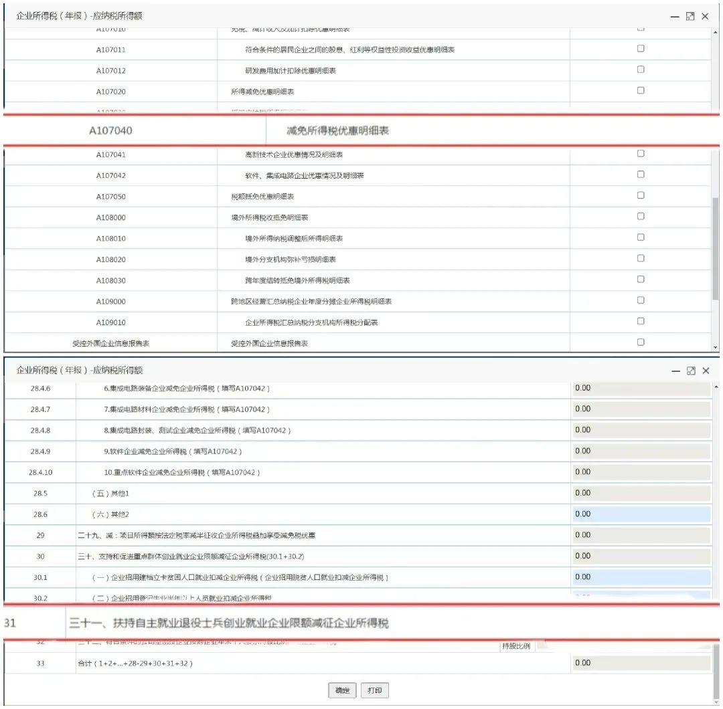Tick the checkbox in the A107011 row
This screenshot has width=723, height=709.
click(641, 48)
